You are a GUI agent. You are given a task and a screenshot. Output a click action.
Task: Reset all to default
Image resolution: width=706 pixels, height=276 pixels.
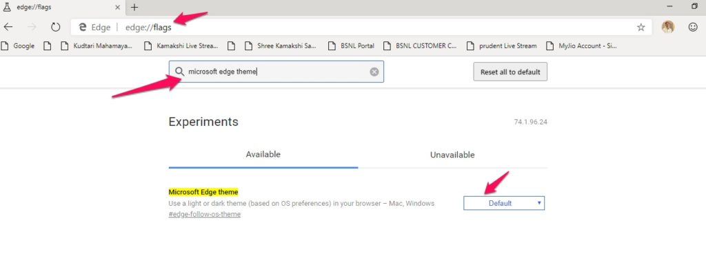(x=510, y=72)
